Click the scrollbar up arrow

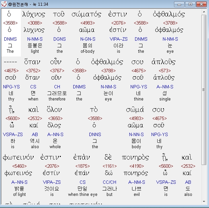pos(204,12)
